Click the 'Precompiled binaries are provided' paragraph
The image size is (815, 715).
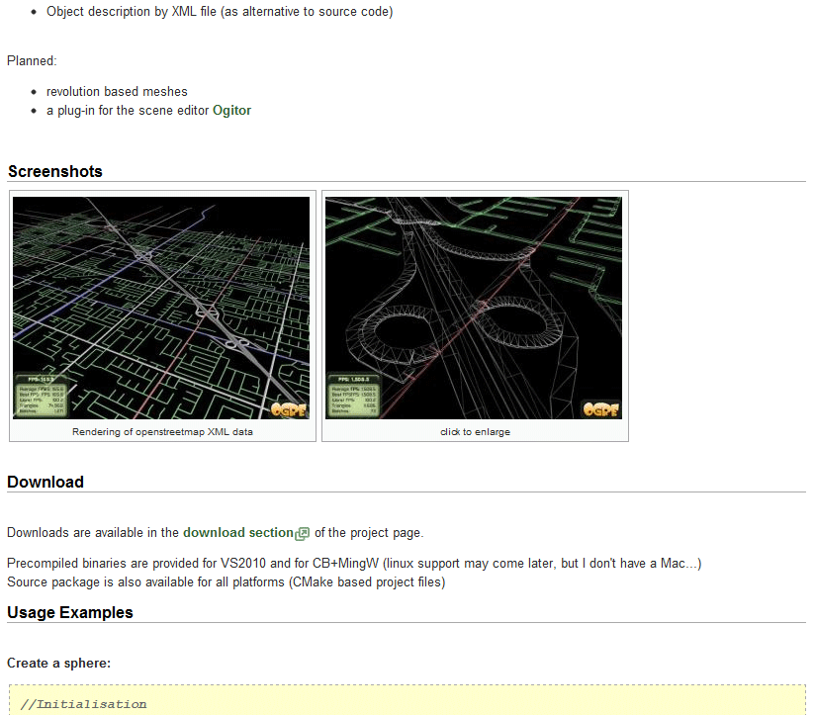point(354,564)
